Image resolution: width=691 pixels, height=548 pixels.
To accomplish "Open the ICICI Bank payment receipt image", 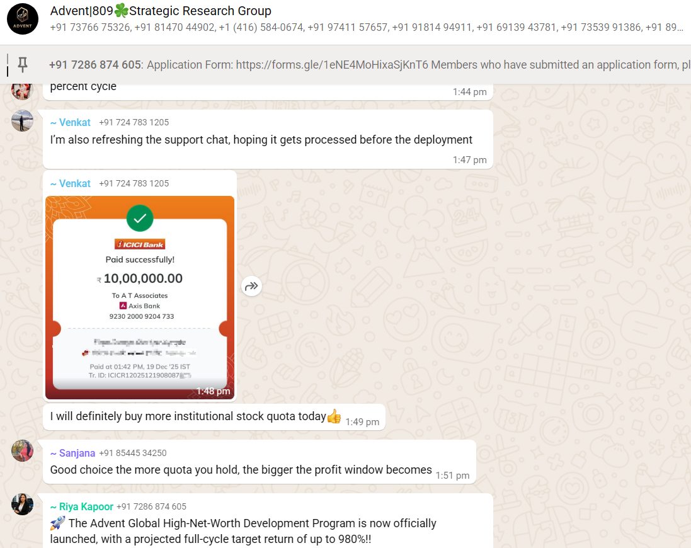I will pos(140,298).
